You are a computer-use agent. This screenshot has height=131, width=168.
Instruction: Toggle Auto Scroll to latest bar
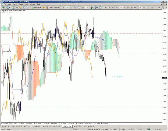pyautogui.click(x=83, y=8)
